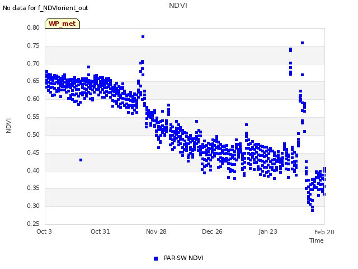Click the 0.70 y-axis tick label
This screenshot has width=358, height=269.
[x=34, y=63]
